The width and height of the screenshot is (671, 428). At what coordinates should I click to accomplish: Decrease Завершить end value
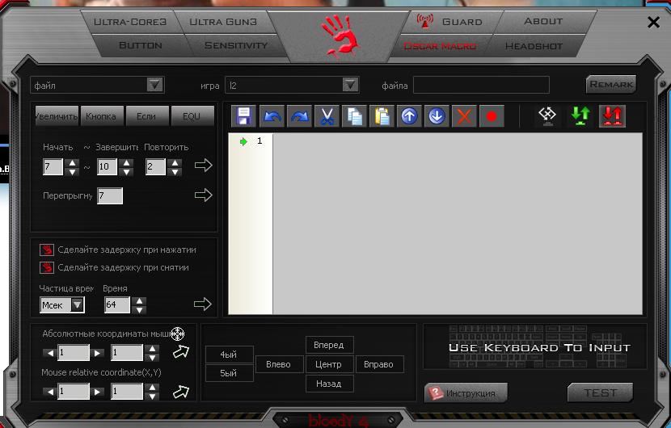[126, 171]
